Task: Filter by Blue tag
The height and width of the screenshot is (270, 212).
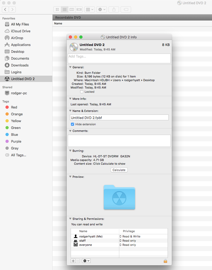Action: [26, 135]
